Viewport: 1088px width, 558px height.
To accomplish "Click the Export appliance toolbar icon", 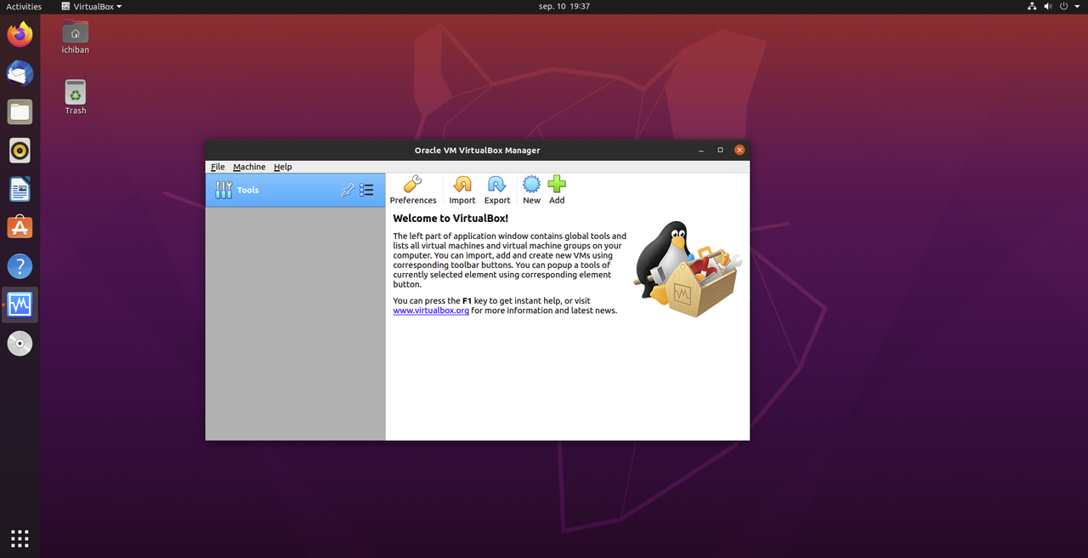I will coord(497,191).
